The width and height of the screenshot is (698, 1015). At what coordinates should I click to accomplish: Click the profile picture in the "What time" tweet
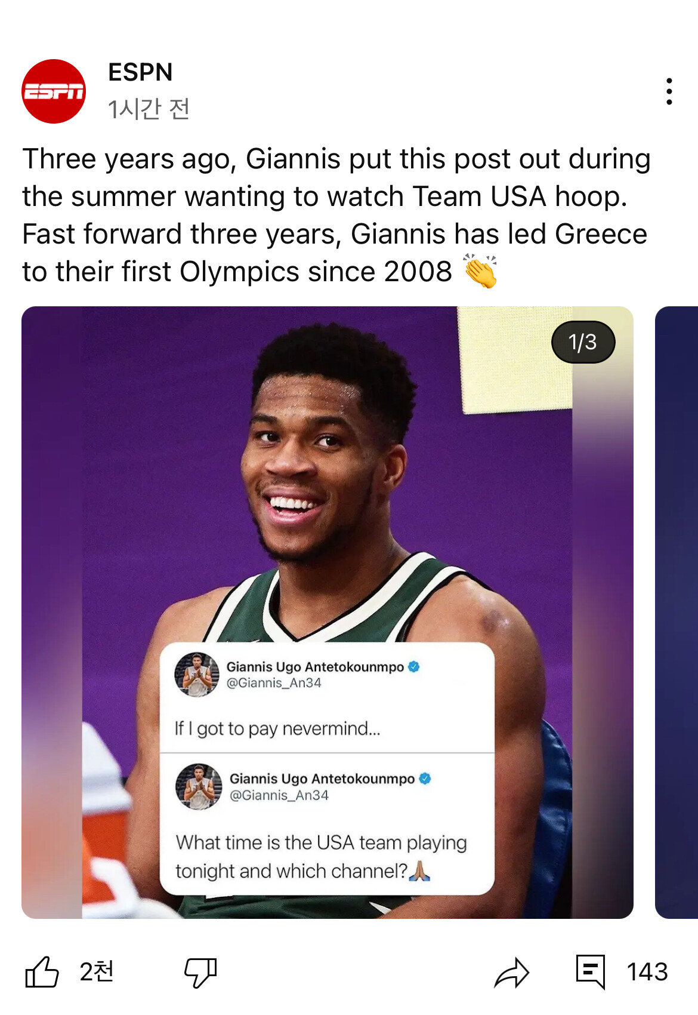click(x=199, y=786)
